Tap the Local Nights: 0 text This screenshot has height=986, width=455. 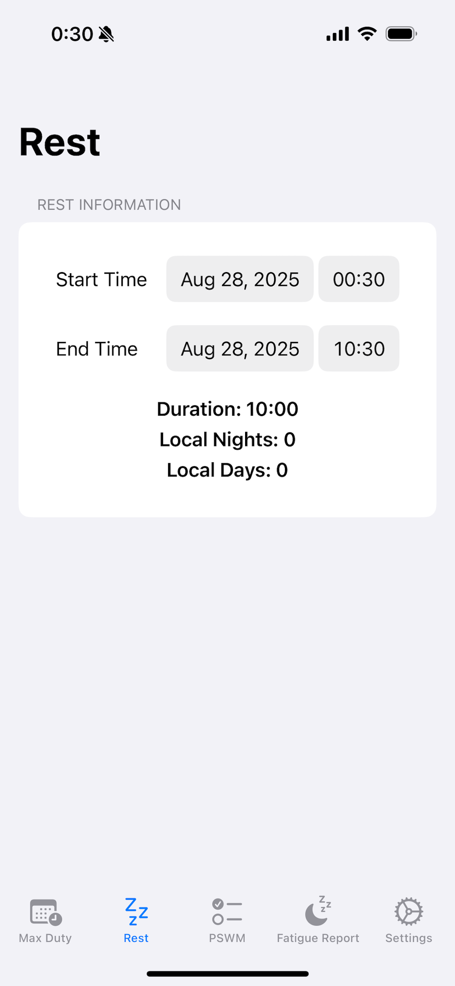click(x=227, y=439)
